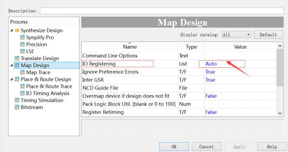
Task: Click the Place & Route Design icon
Action: click(x=17, y=79)
